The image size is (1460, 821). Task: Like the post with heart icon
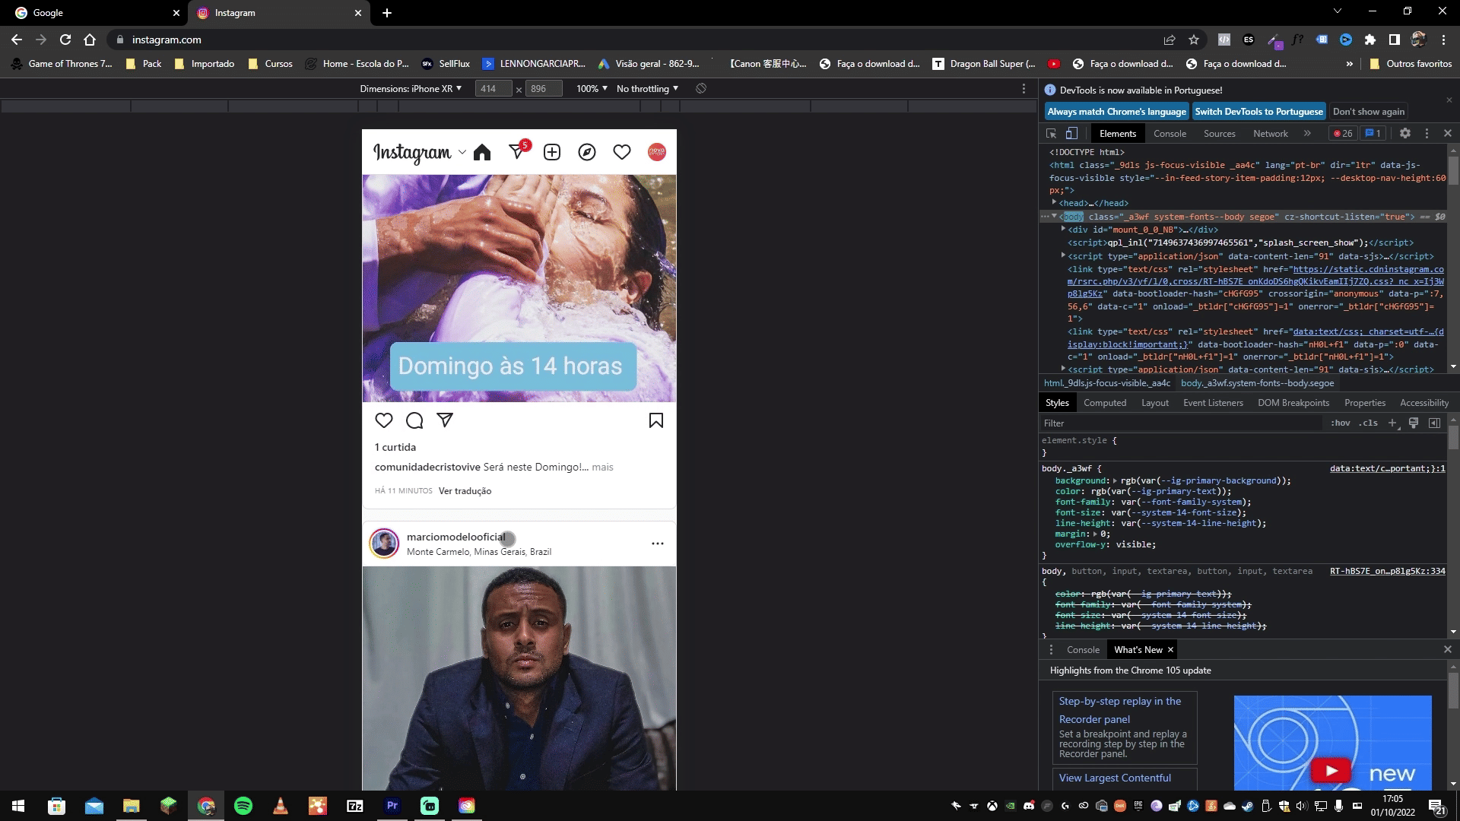[x=384, y=420]
